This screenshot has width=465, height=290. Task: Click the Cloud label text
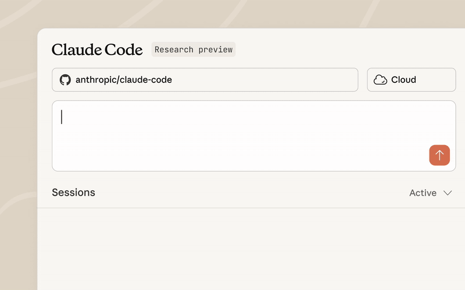point(403,80)
